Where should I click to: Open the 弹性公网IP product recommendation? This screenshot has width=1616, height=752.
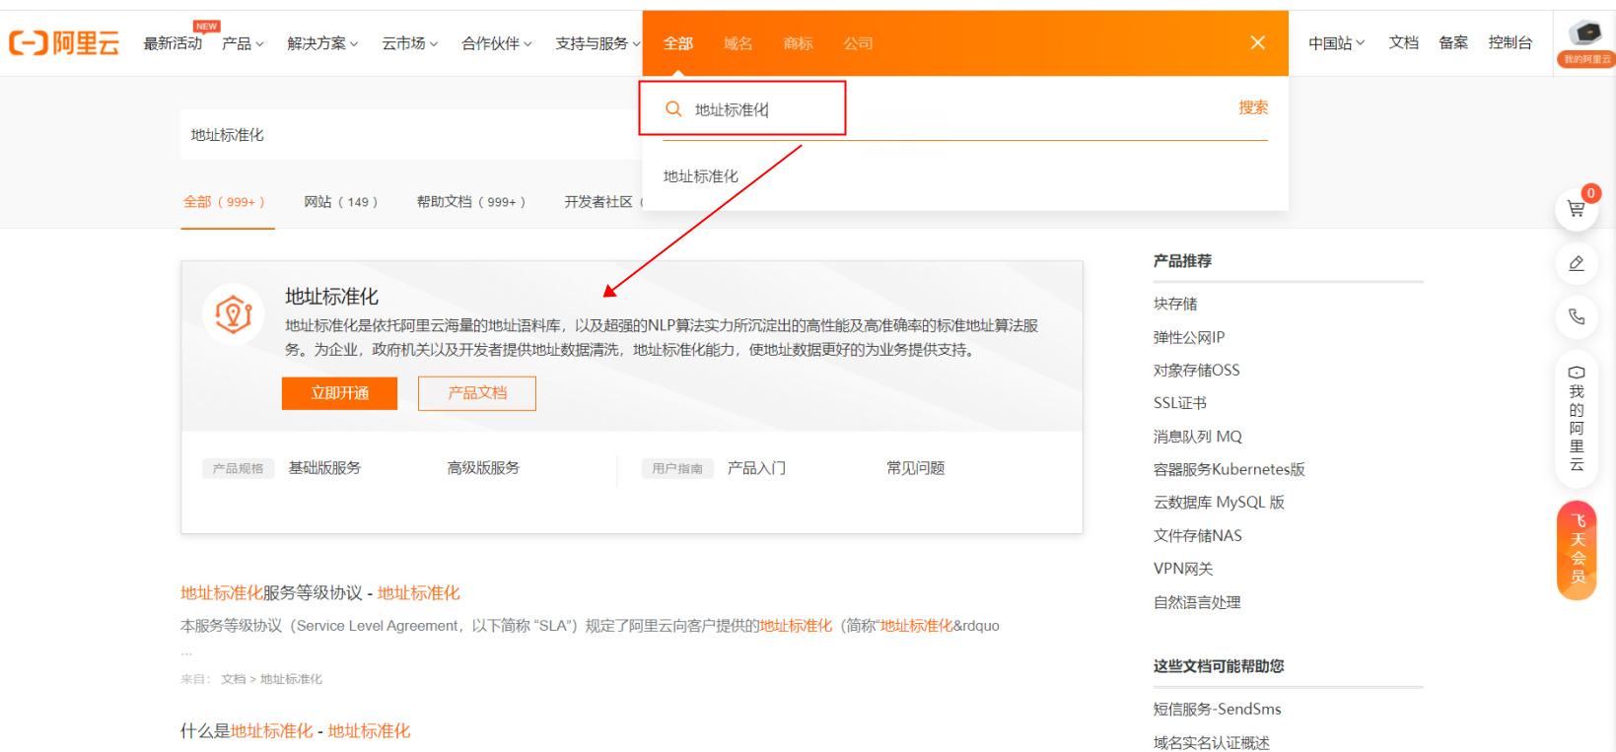[x=1189, y=337]
